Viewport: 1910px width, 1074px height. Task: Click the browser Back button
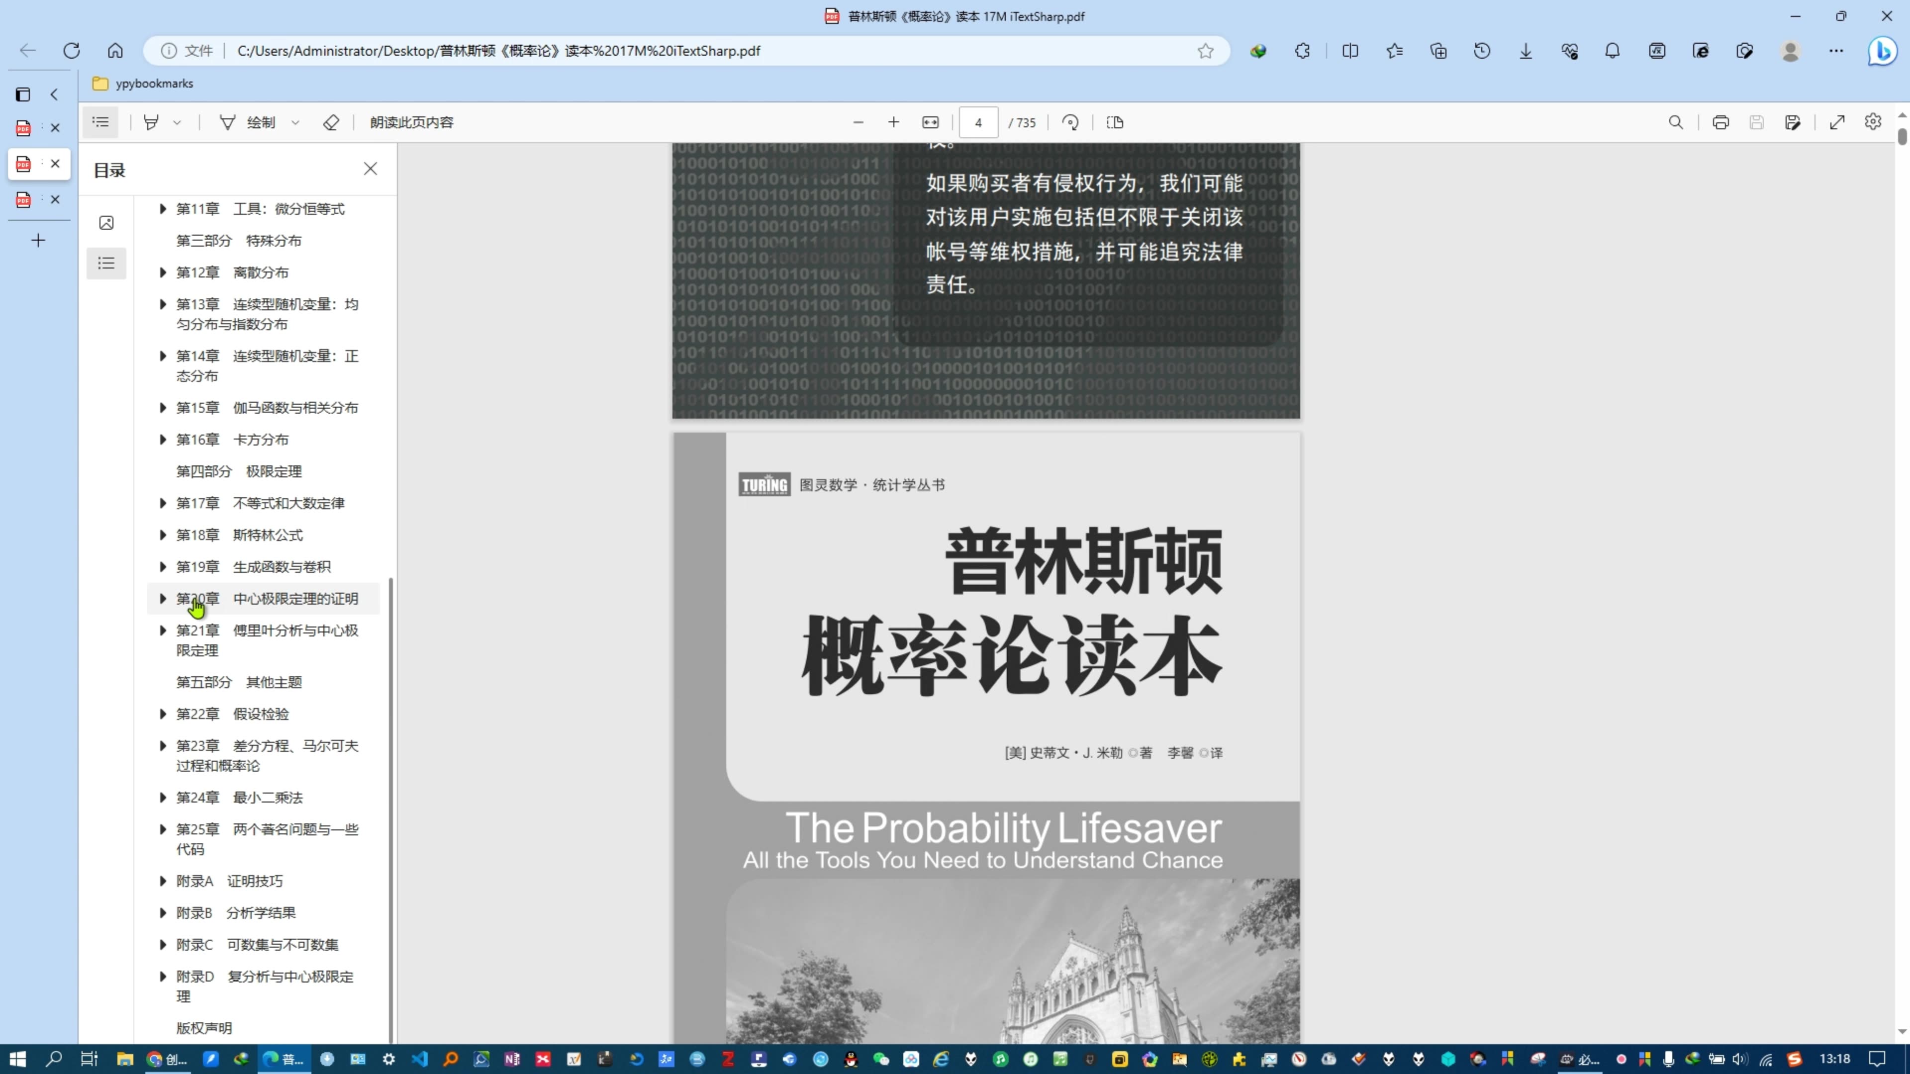pos(27,50)
